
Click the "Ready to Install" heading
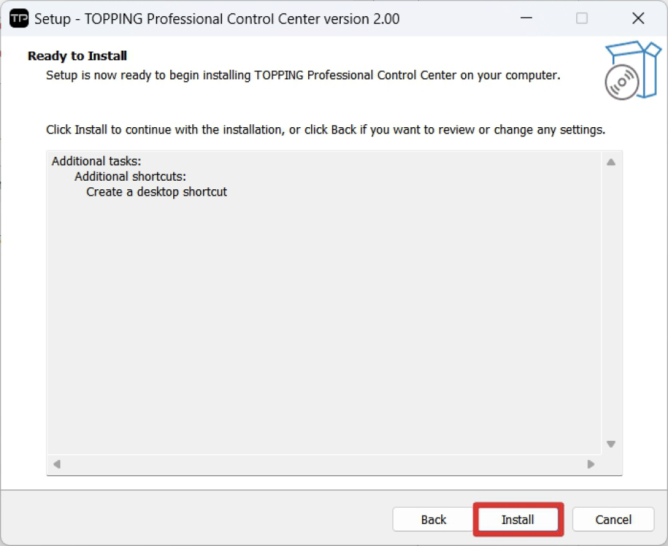tap(77, 56)
